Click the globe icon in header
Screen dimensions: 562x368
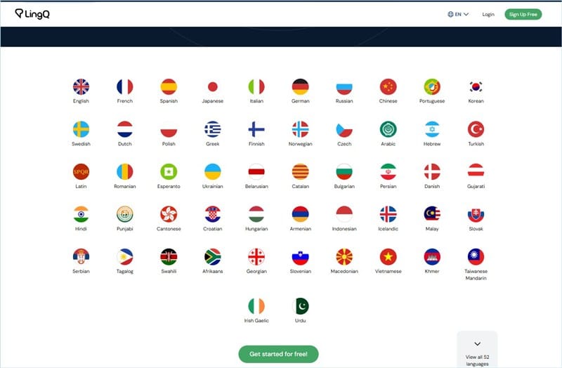click(450, 14)
